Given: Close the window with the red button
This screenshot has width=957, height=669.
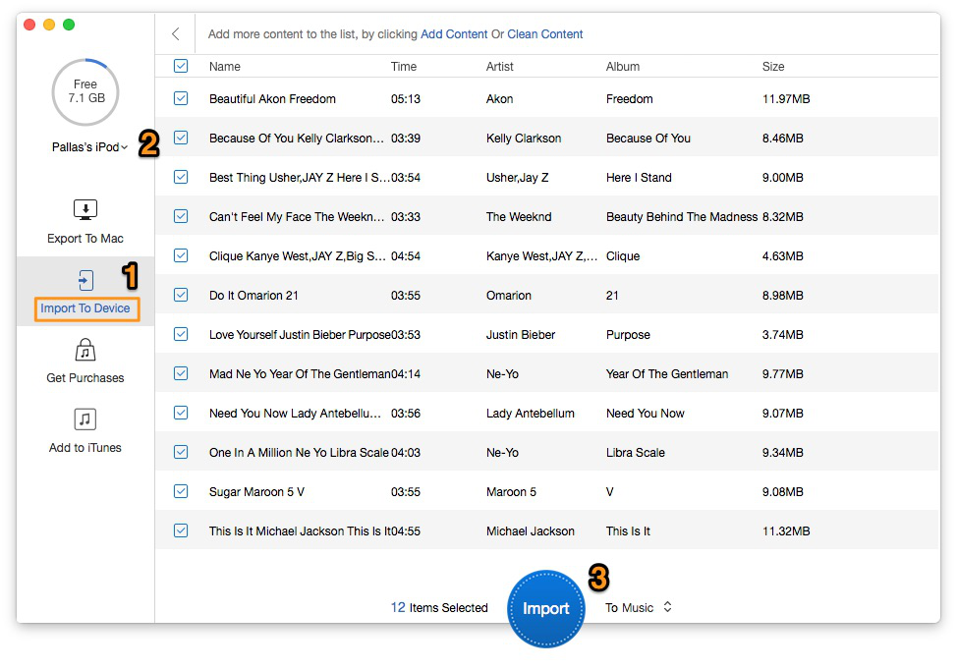Looking at the screenshot, I should click(29, 25).
